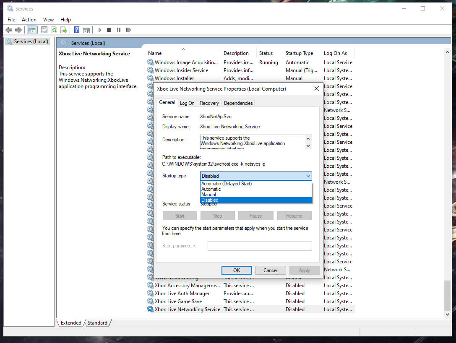Screen dimensions: 456x343
Task: Click the Forward arrow in toolbar
Action: click(x=18, y=30)
